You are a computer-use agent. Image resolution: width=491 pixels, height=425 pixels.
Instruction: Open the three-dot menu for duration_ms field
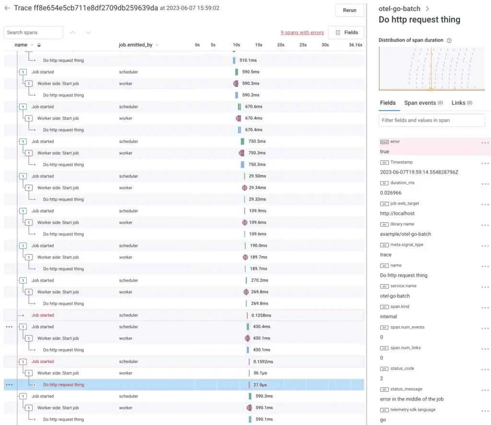point(485,184)
